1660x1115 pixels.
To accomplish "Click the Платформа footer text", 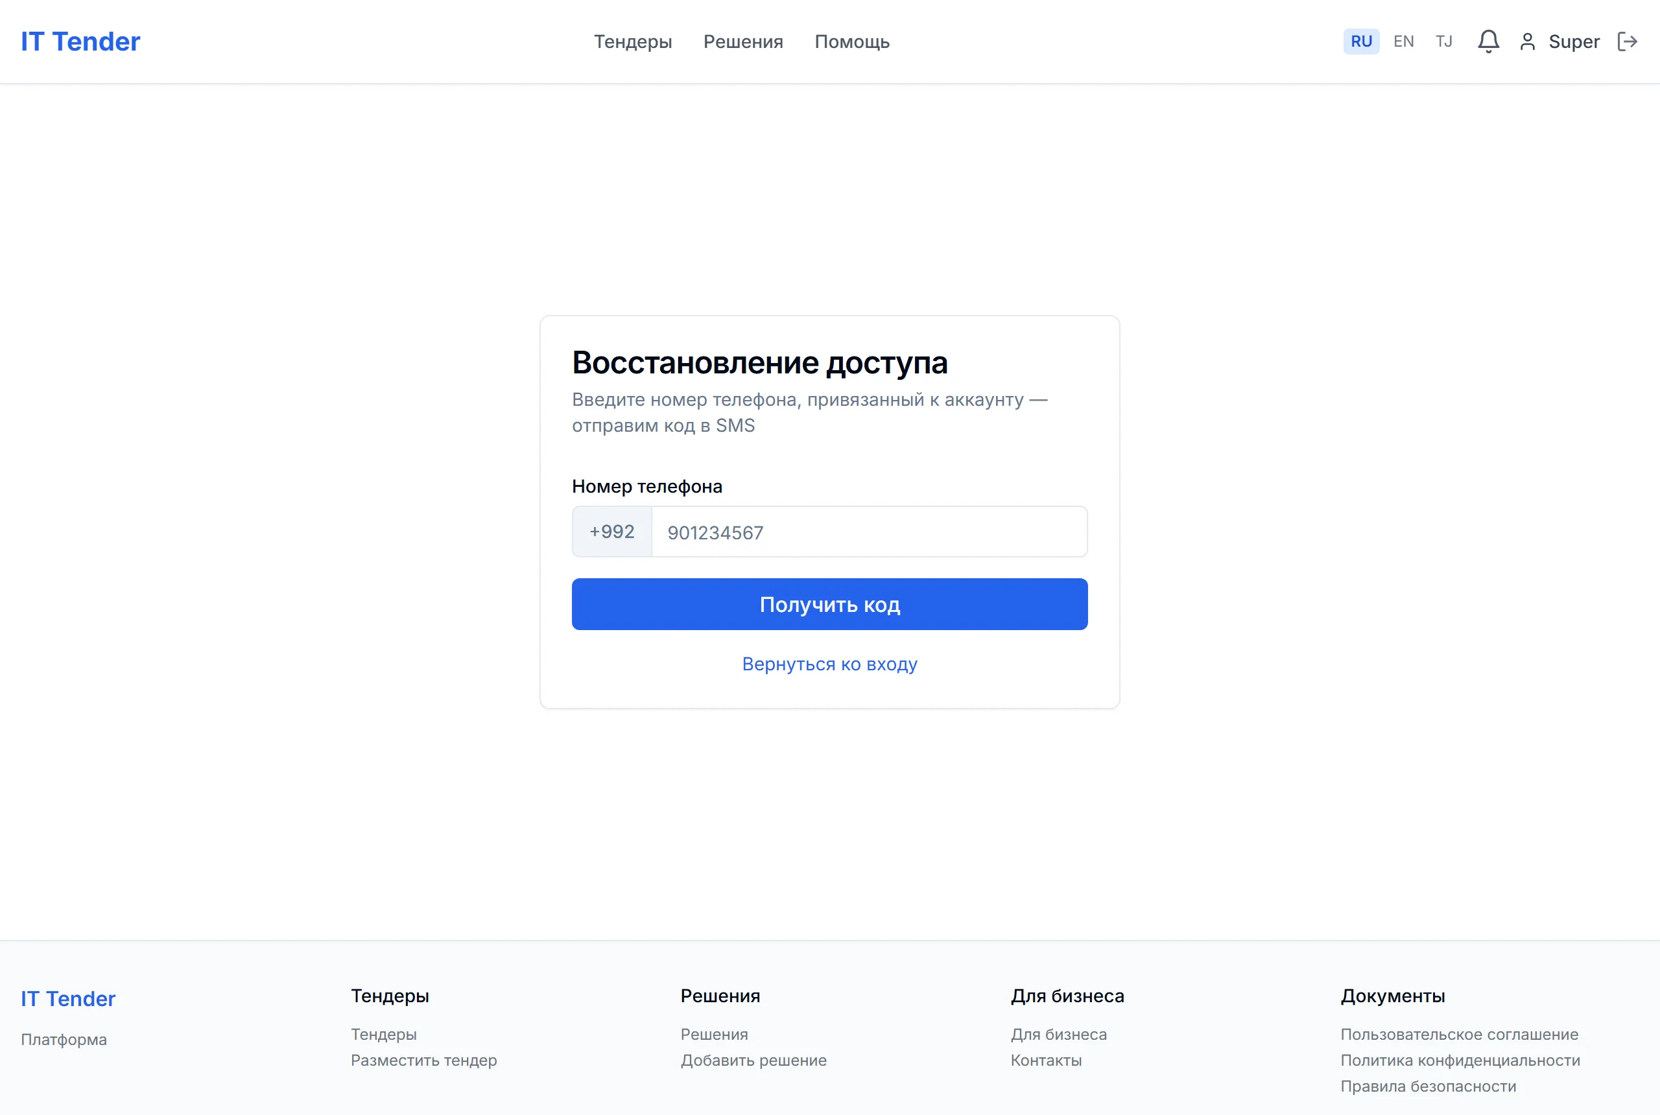I will pyautogui.click(x=64, y=1040).
